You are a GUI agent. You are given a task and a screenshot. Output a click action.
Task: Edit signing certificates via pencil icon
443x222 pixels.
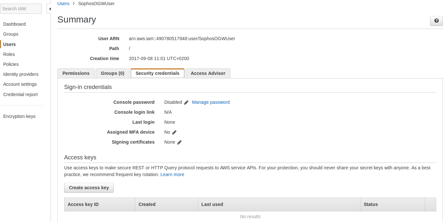[180, 142]
